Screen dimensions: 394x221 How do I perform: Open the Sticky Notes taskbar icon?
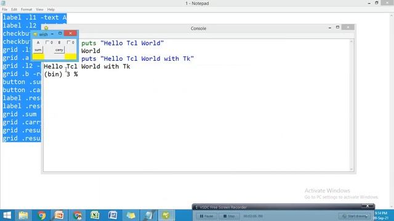(x=131, y=215)
